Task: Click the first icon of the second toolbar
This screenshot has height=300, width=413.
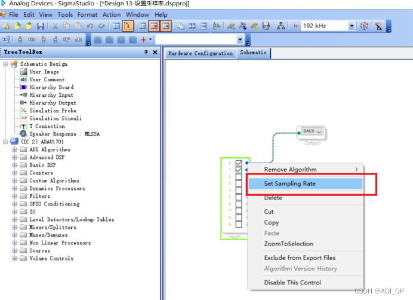Action: [6, 40]
